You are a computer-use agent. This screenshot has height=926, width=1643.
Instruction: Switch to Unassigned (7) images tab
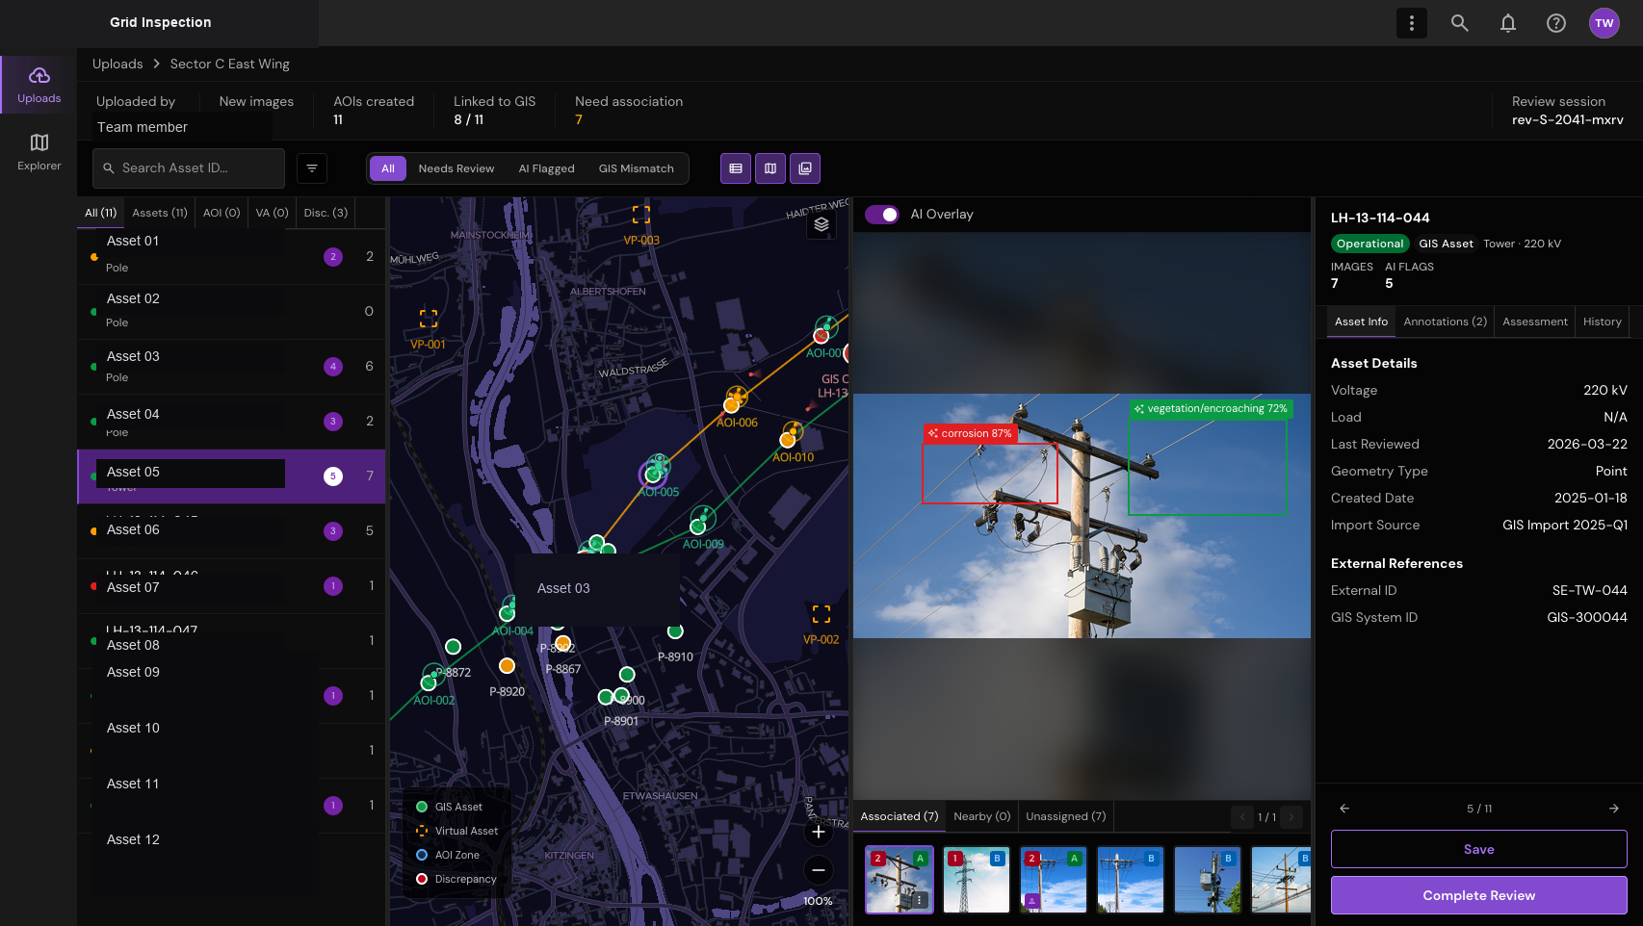point(1066,816)
